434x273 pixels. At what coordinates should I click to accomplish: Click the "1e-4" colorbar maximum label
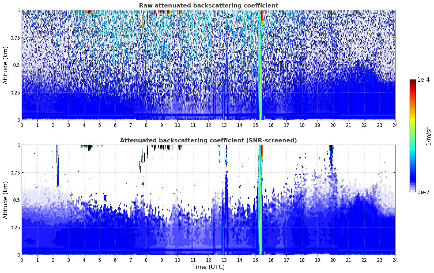[423, 80]
